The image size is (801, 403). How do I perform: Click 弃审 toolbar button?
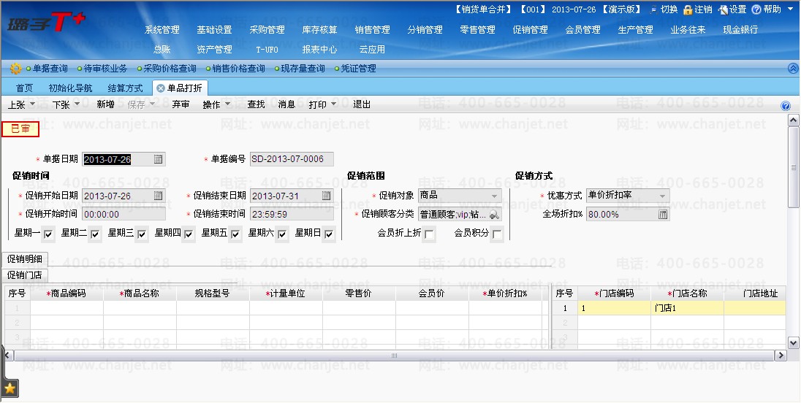coord(181,104)
